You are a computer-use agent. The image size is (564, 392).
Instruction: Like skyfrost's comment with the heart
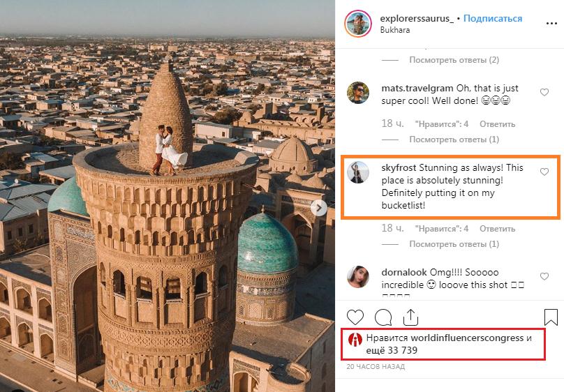point(544,172)
